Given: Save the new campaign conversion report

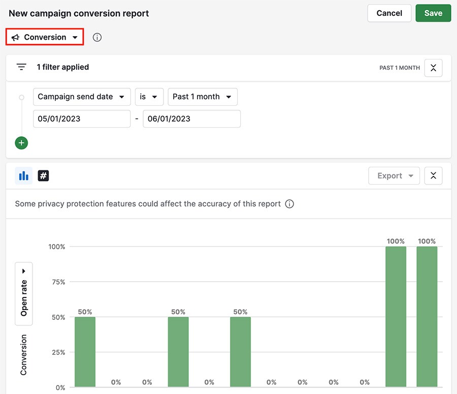Looking at the screenshot, I should [433, 13].
